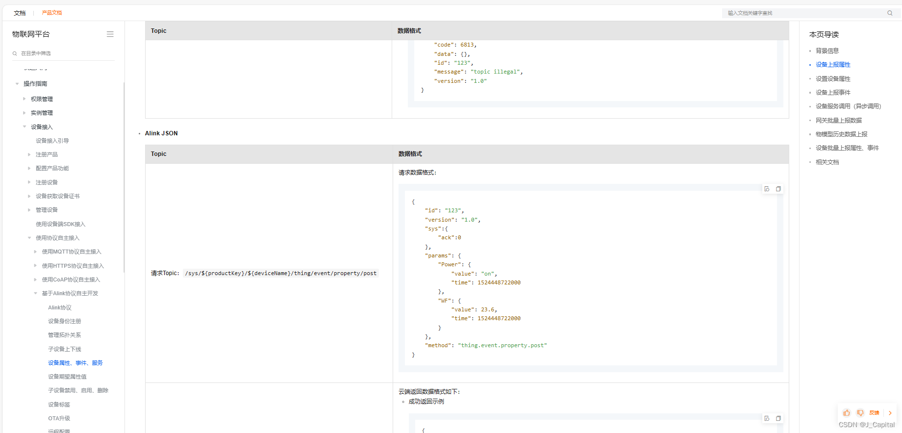Expand the 管理设备 tree item
Screen dimensions: 902x433
[29, 210]
